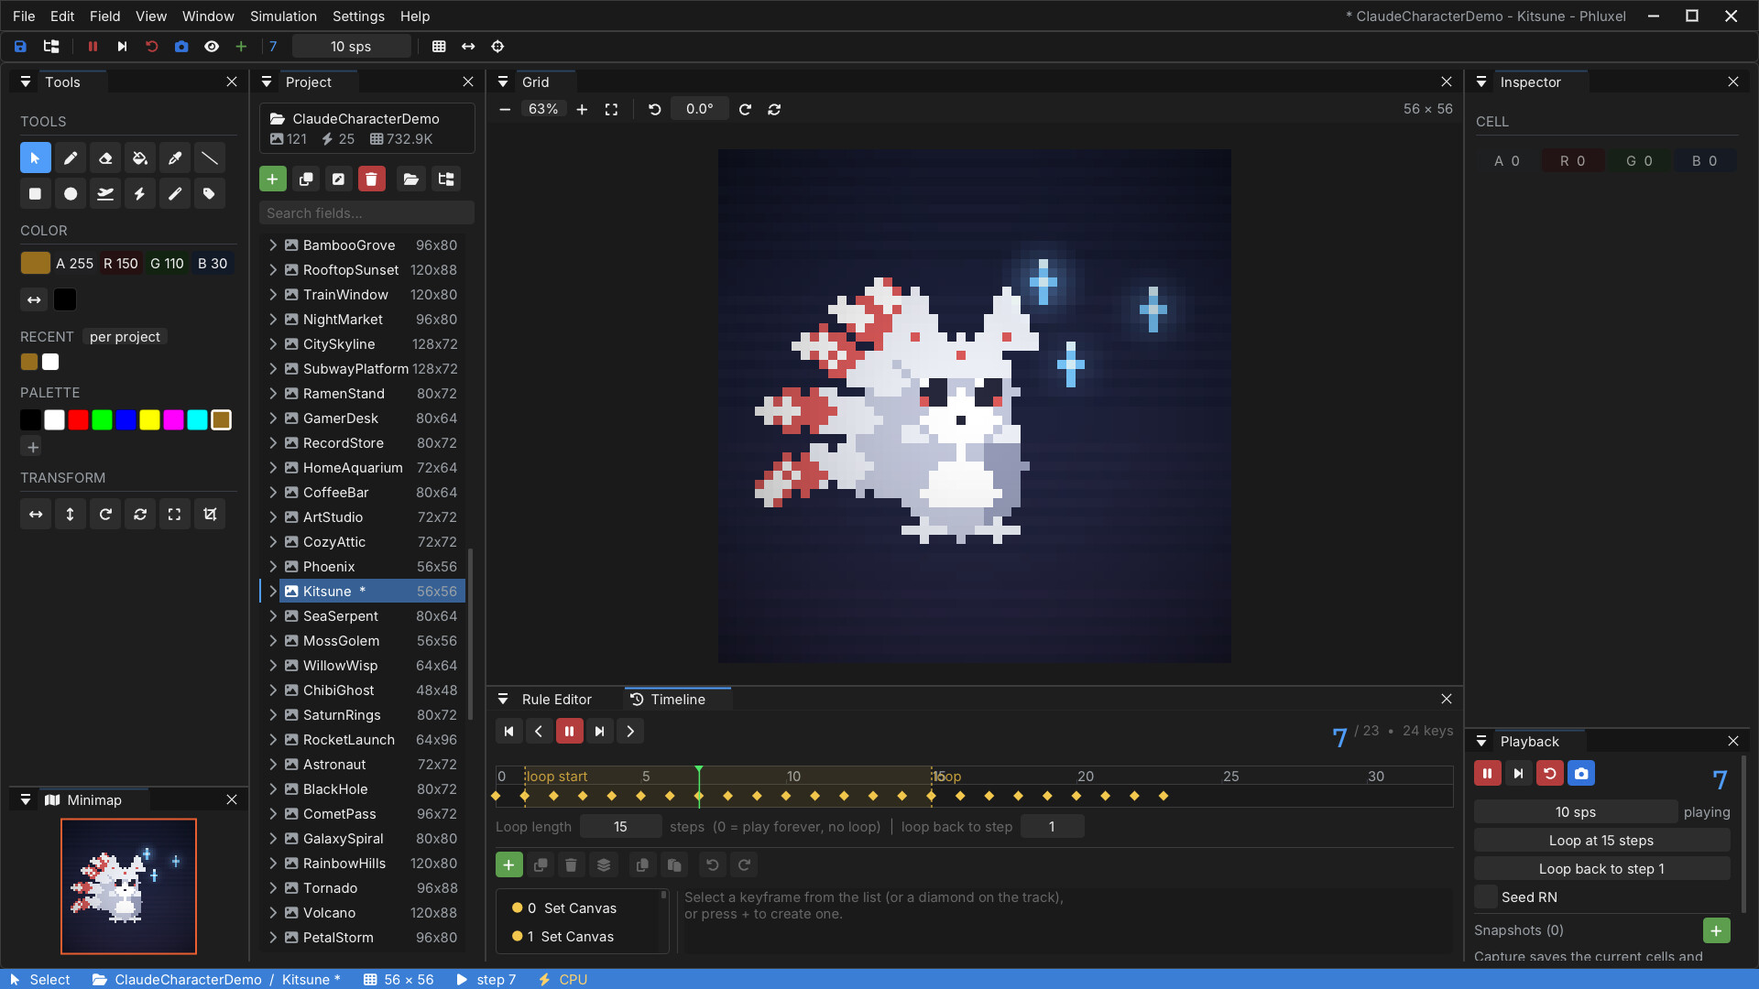Image resolution: width=1759 pixels, height=989 pixels.
Task: Jump to first step in Timeline
Action: (508, 731)
